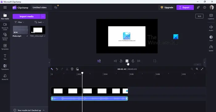Duplicate the selected clip
The height and width of the screenshot is (112, 216).
coord(77,69)
